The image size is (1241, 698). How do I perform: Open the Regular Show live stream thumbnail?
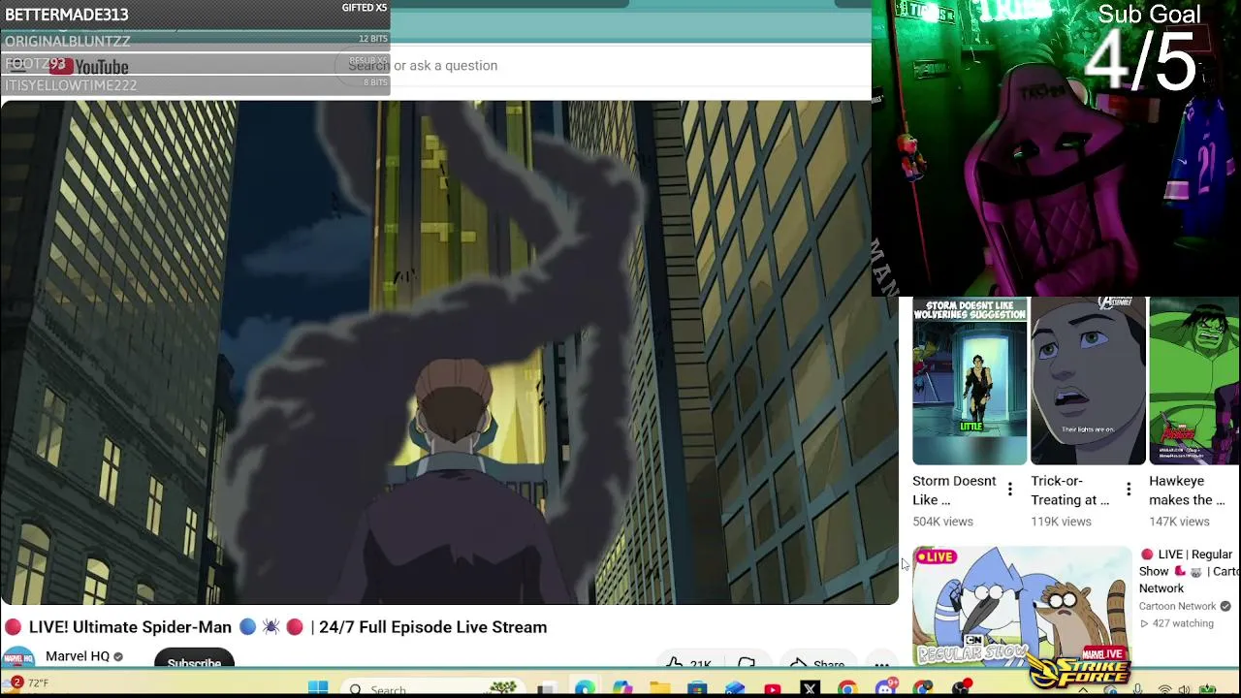tap(1022, 606)
